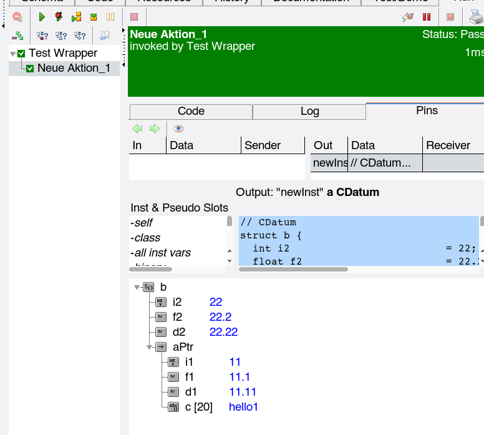Collapse the Test Wrapper tree node
The height and width of the screenshot is (435, 484).
tap(13, 54)
